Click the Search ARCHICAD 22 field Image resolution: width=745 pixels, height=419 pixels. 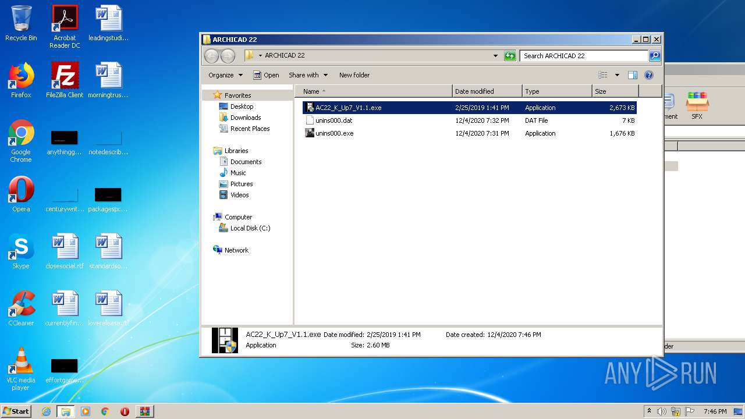[x=584, y=56]
